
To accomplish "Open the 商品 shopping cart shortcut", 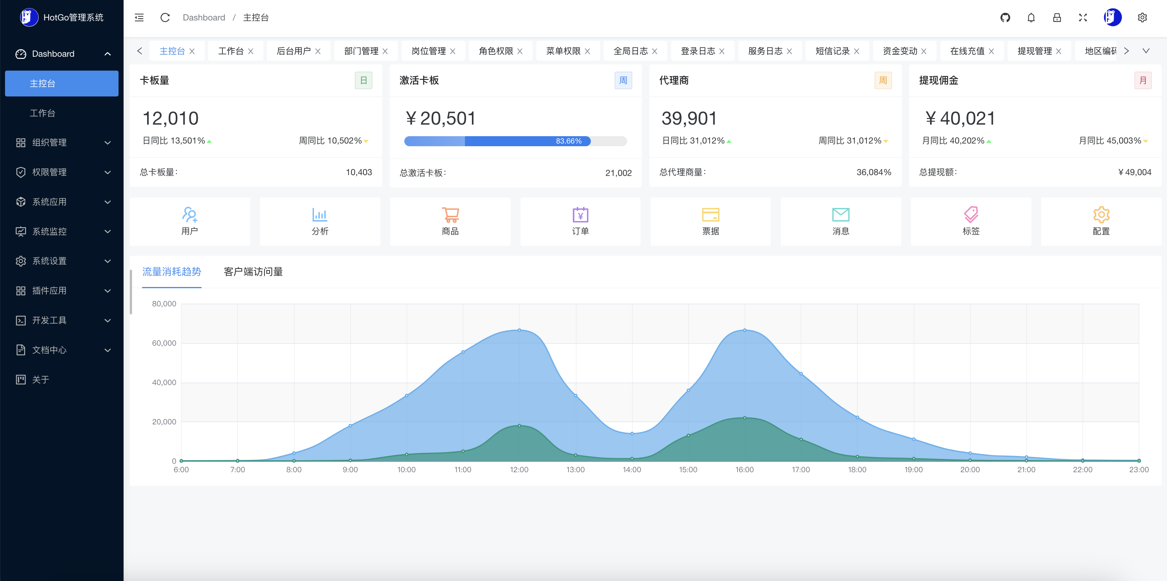I will [450, 221].
